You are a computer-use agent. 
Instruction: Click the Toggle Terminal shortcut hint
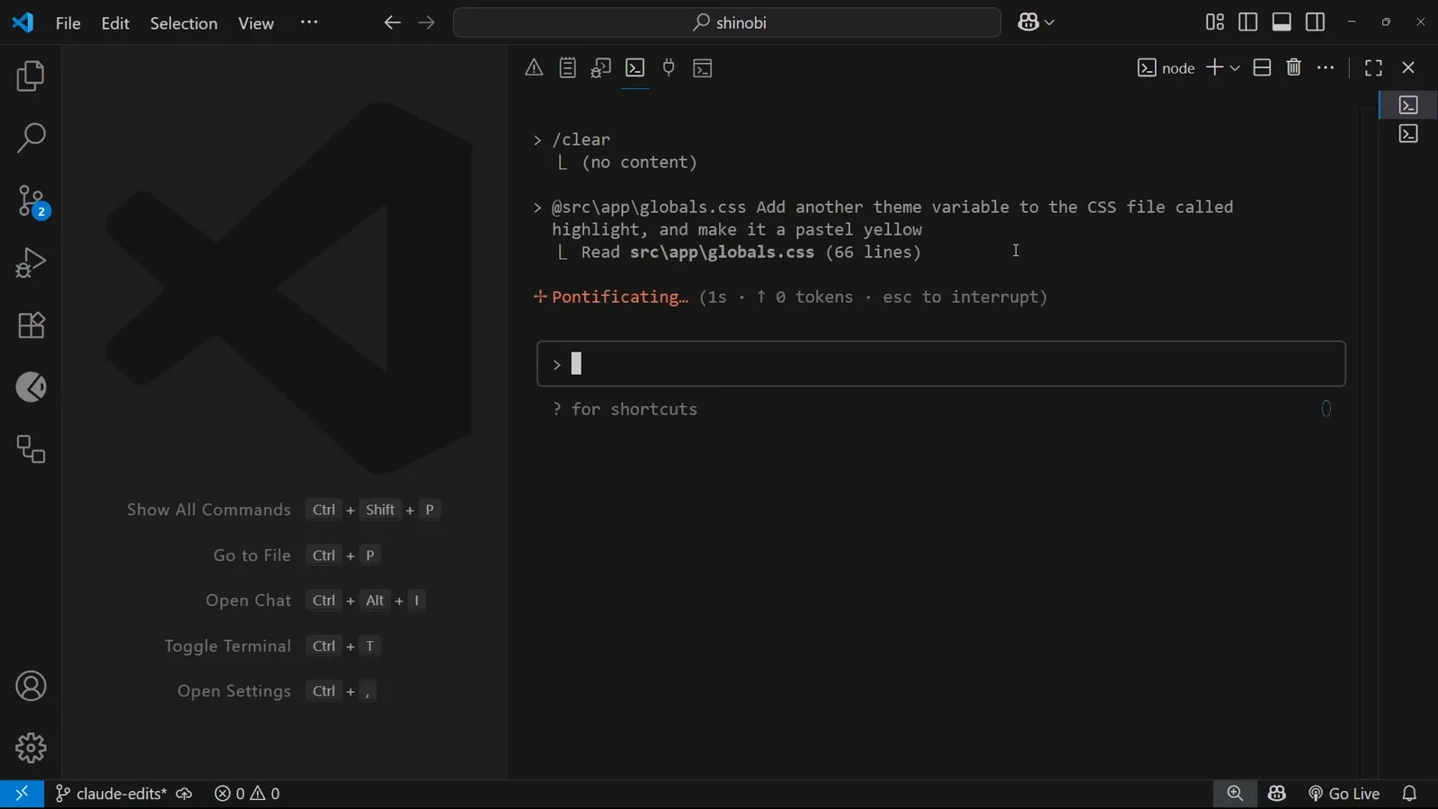click(273, 646)
